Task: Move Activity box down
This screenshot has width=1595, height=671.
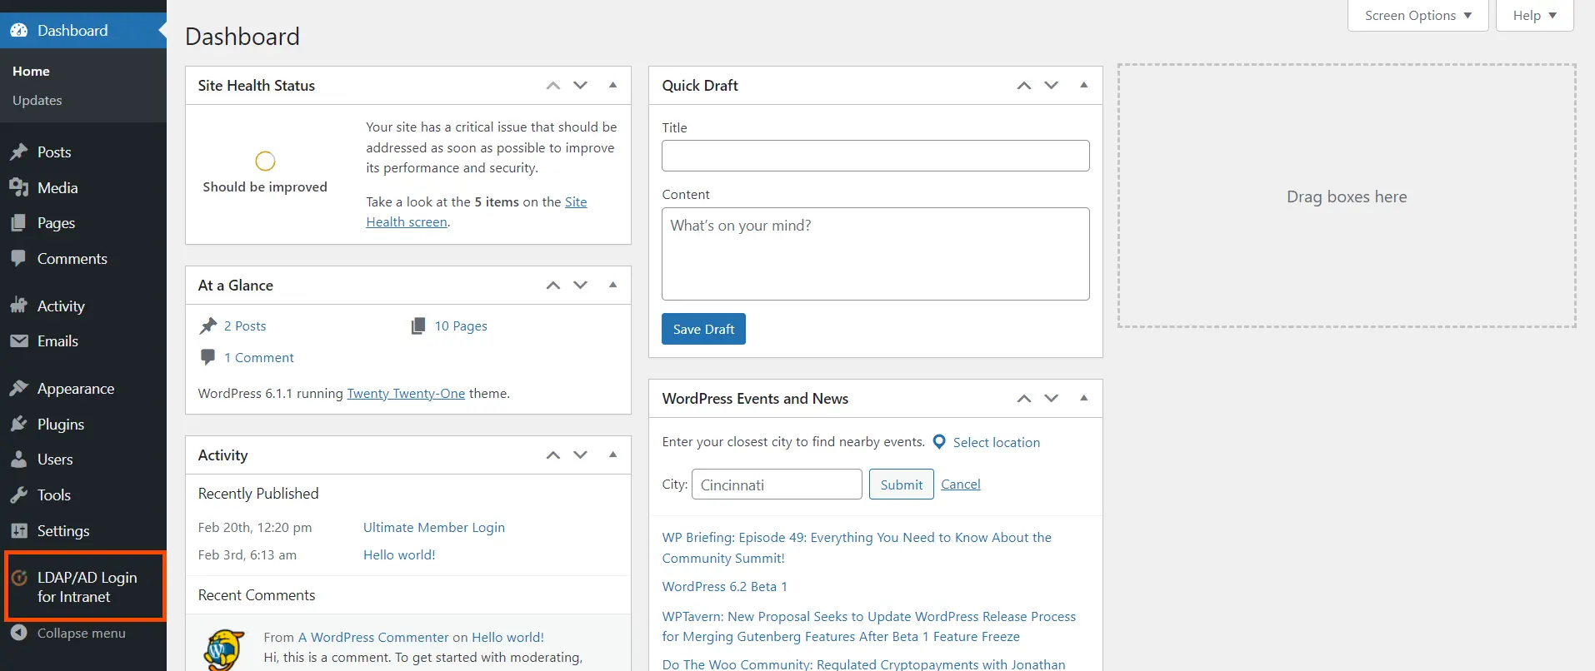Action: coord(581,455)
